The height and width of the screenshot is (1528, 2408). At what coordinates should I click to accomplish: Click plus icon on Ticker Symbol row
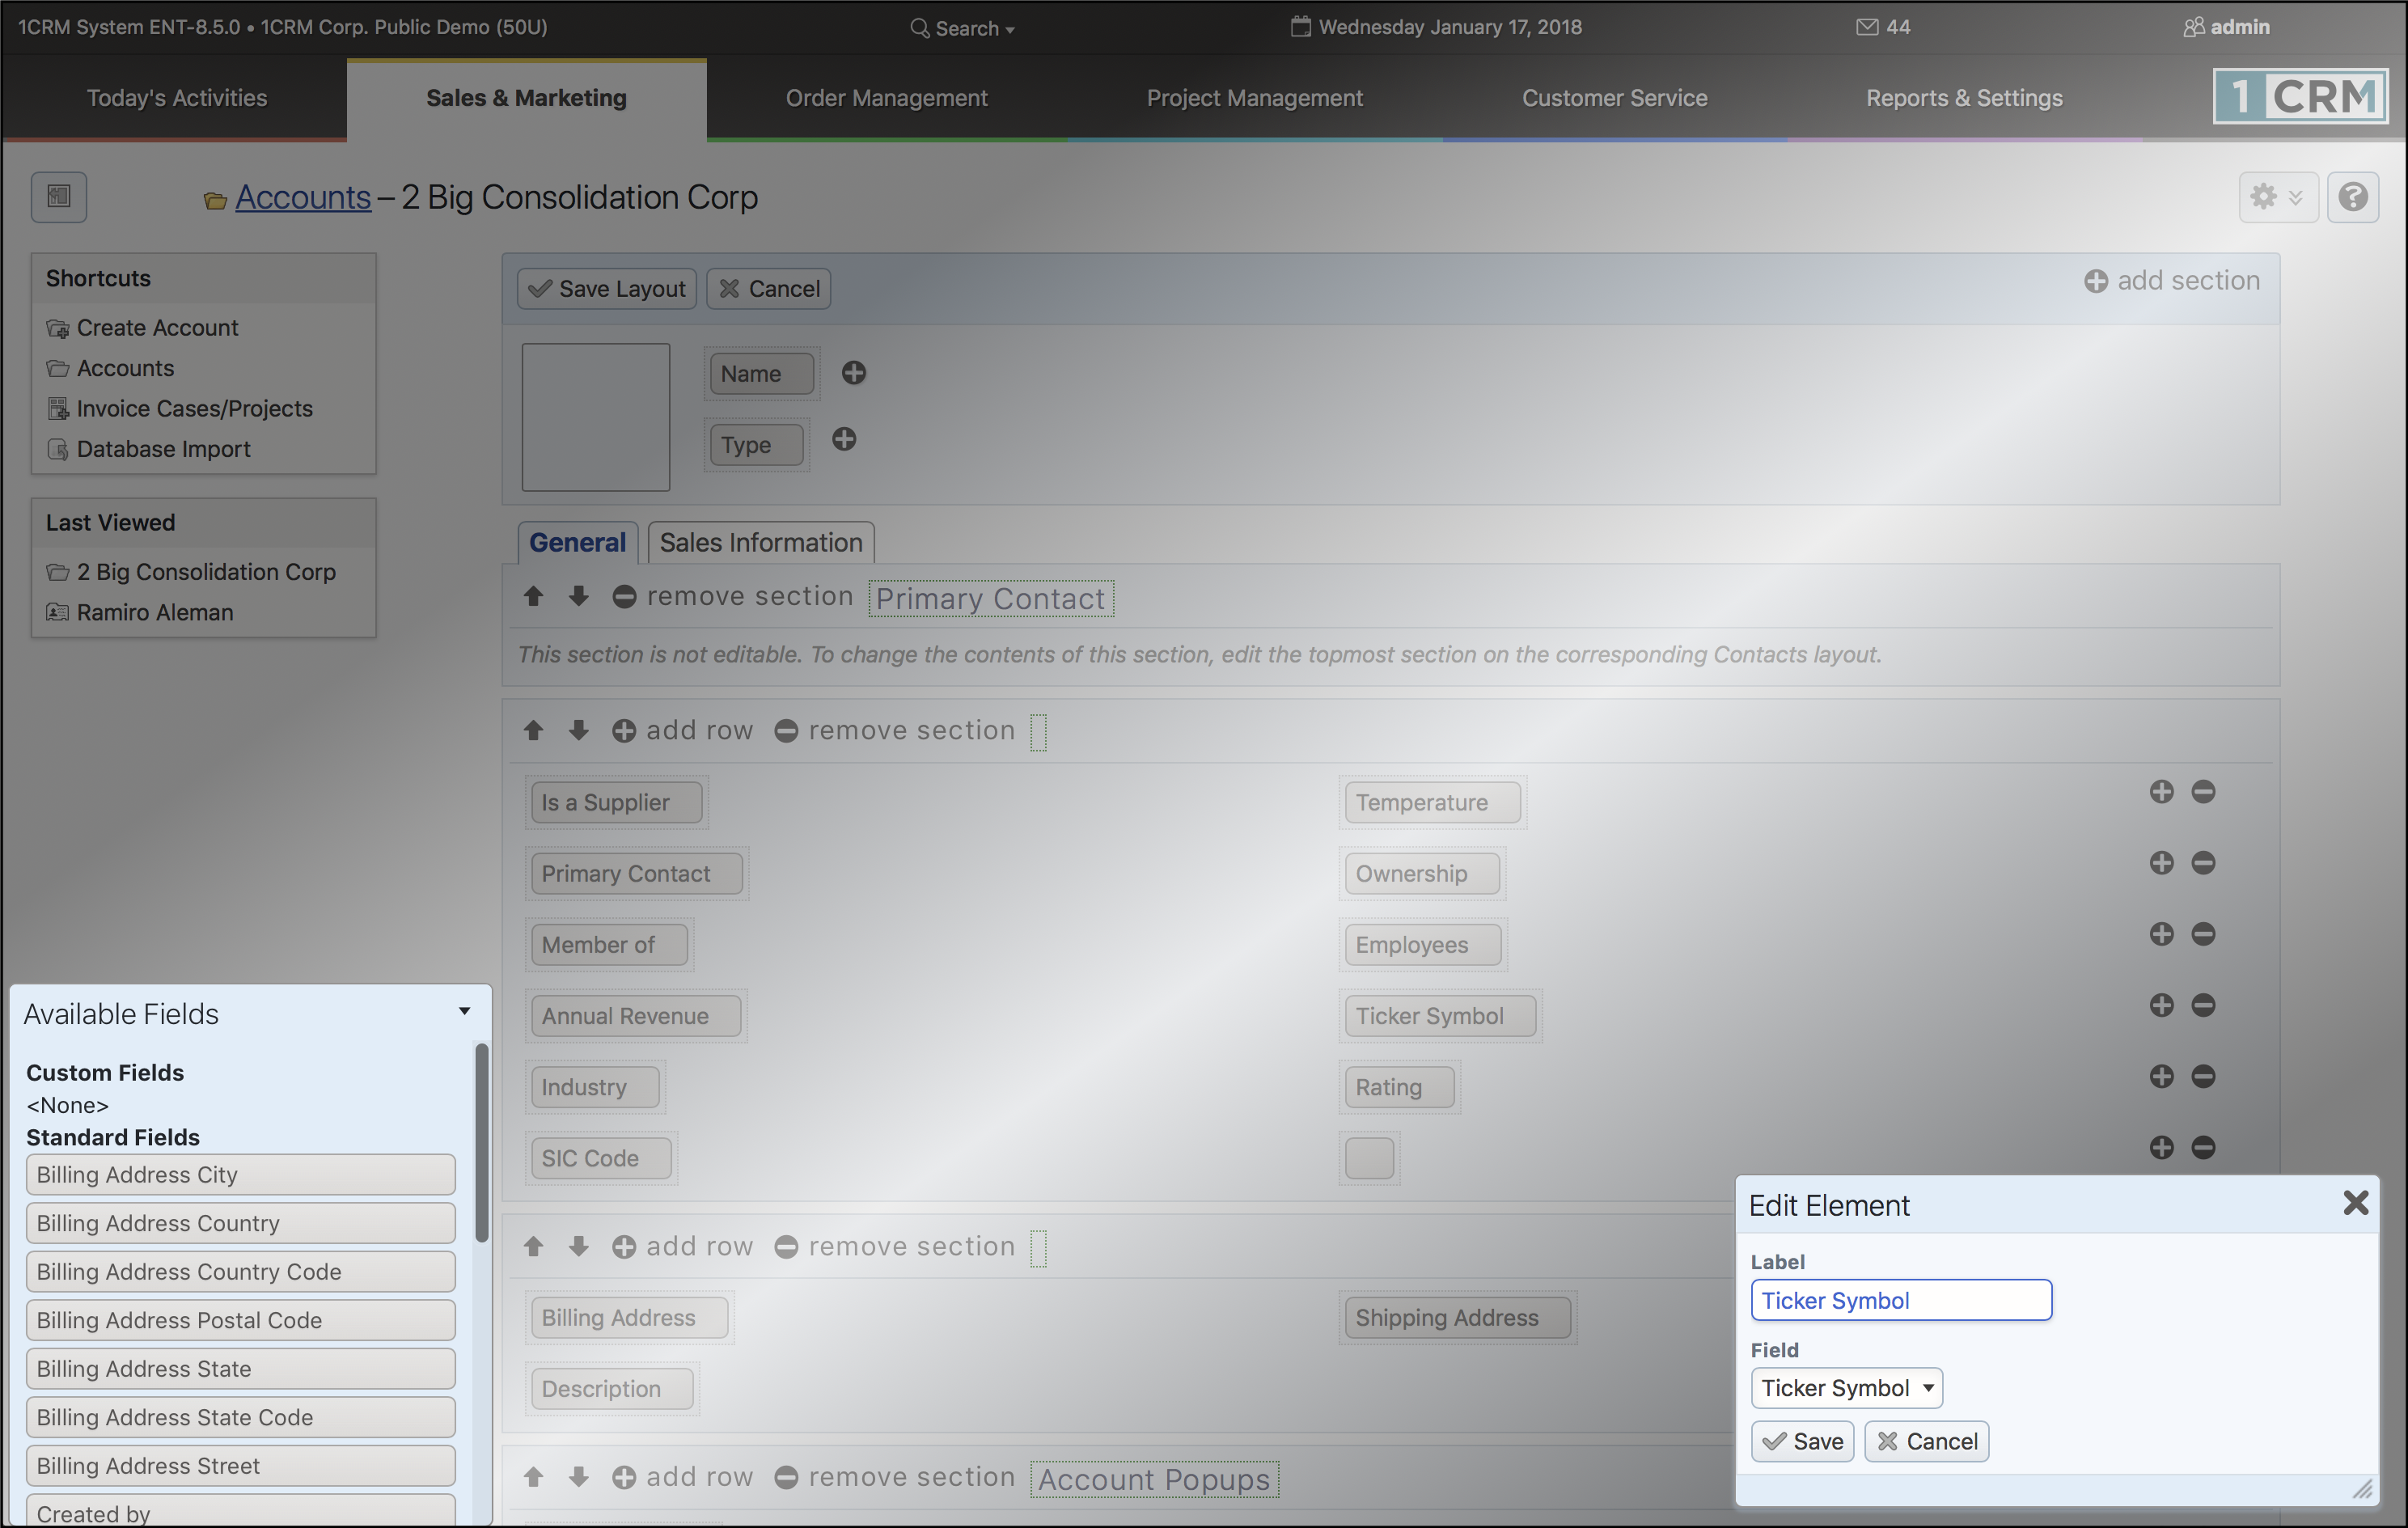pyautogui.click(x=2161, y=1005)
